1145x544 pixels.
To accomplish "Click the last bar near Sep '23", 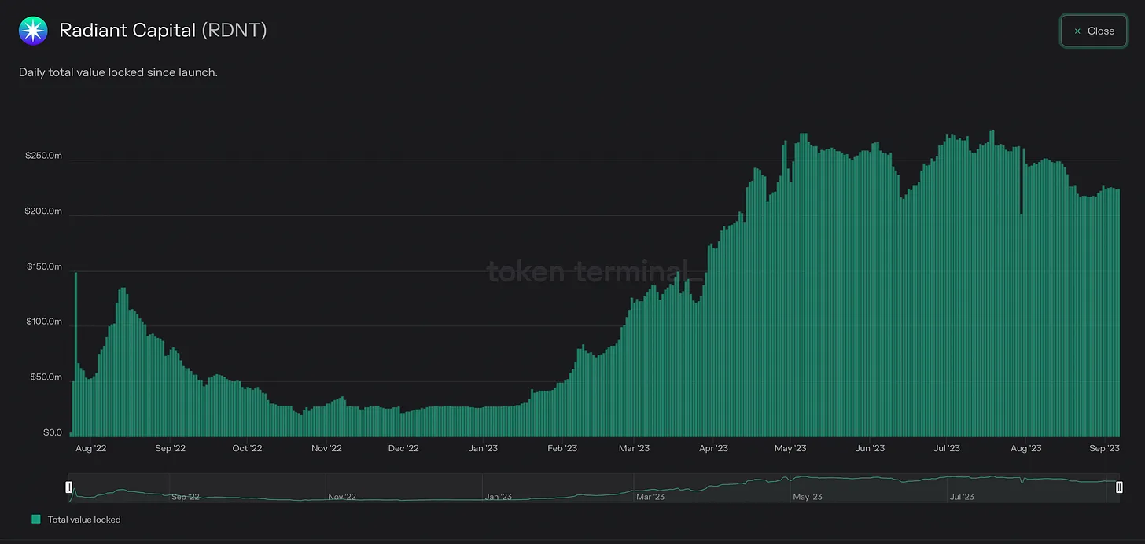I will pos(1118,312).
